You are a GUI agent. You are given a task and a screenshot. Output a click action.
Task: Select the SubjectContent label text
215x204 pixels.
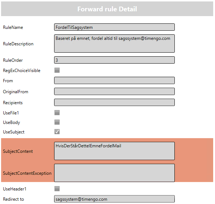(18, 151)
